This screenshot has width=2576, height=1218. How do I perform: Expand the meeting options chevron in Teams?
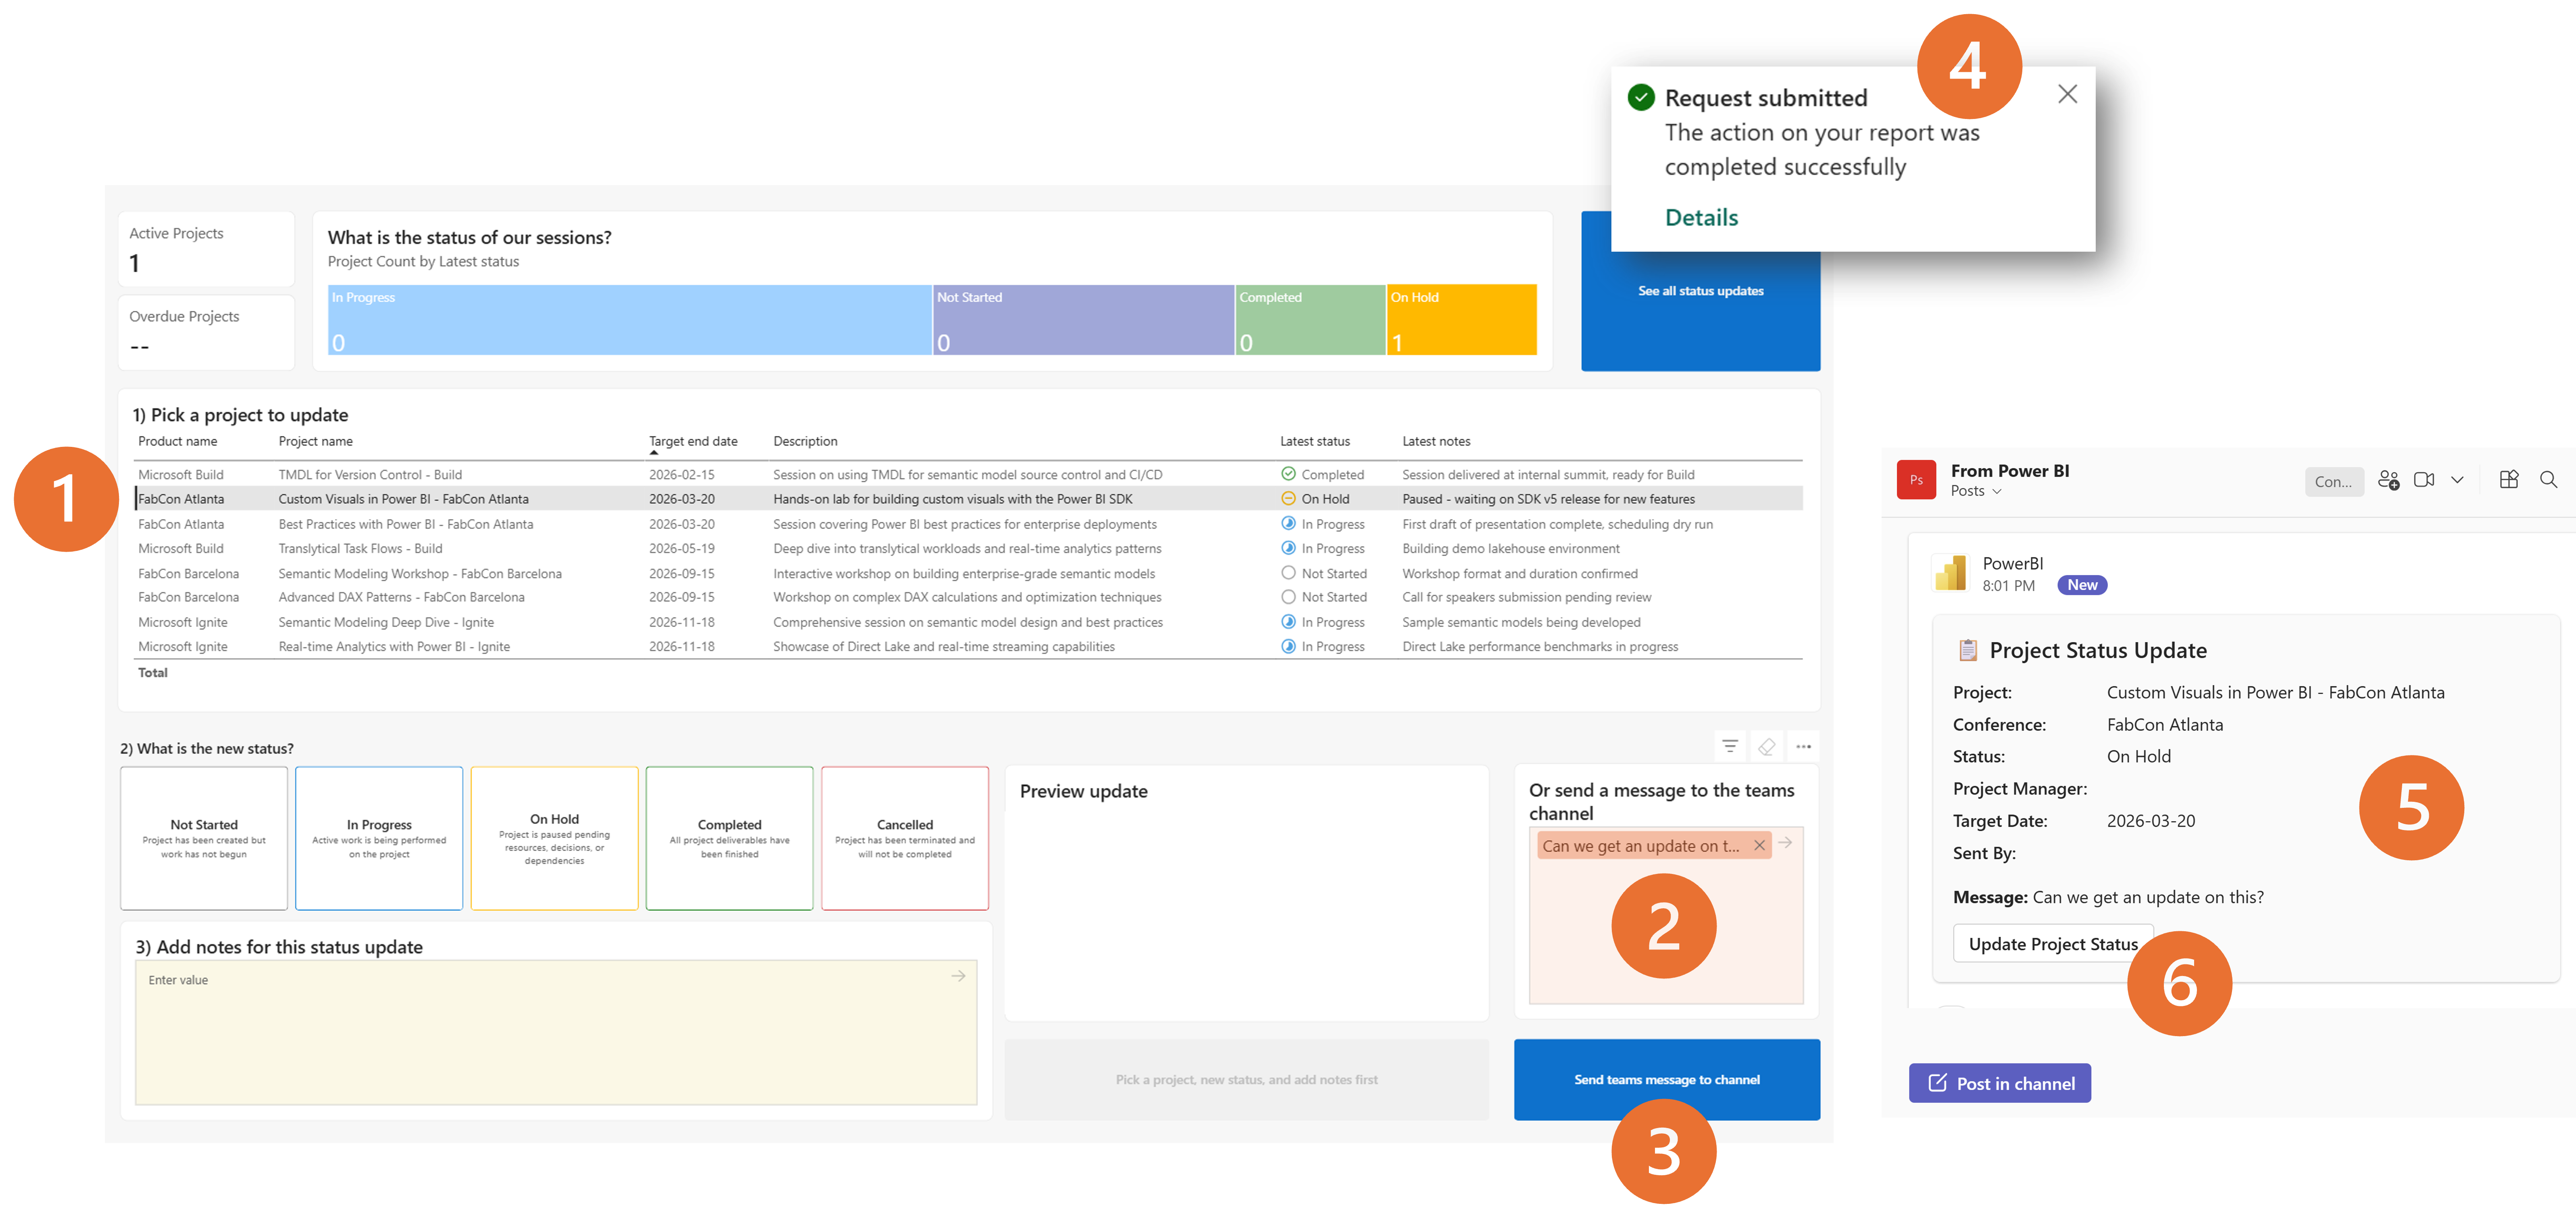tap(2457, 480)
